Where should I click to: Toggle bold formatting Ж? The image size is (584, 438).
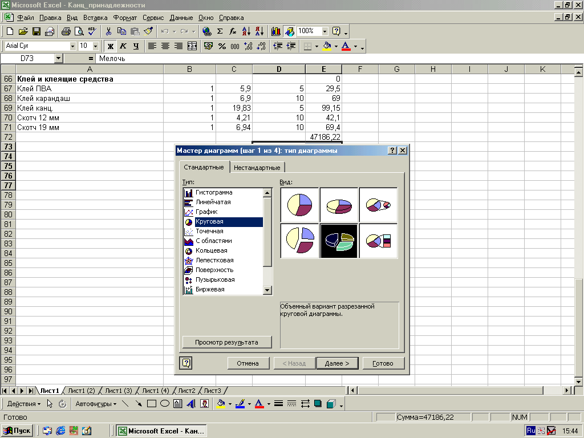pos(110,46)
